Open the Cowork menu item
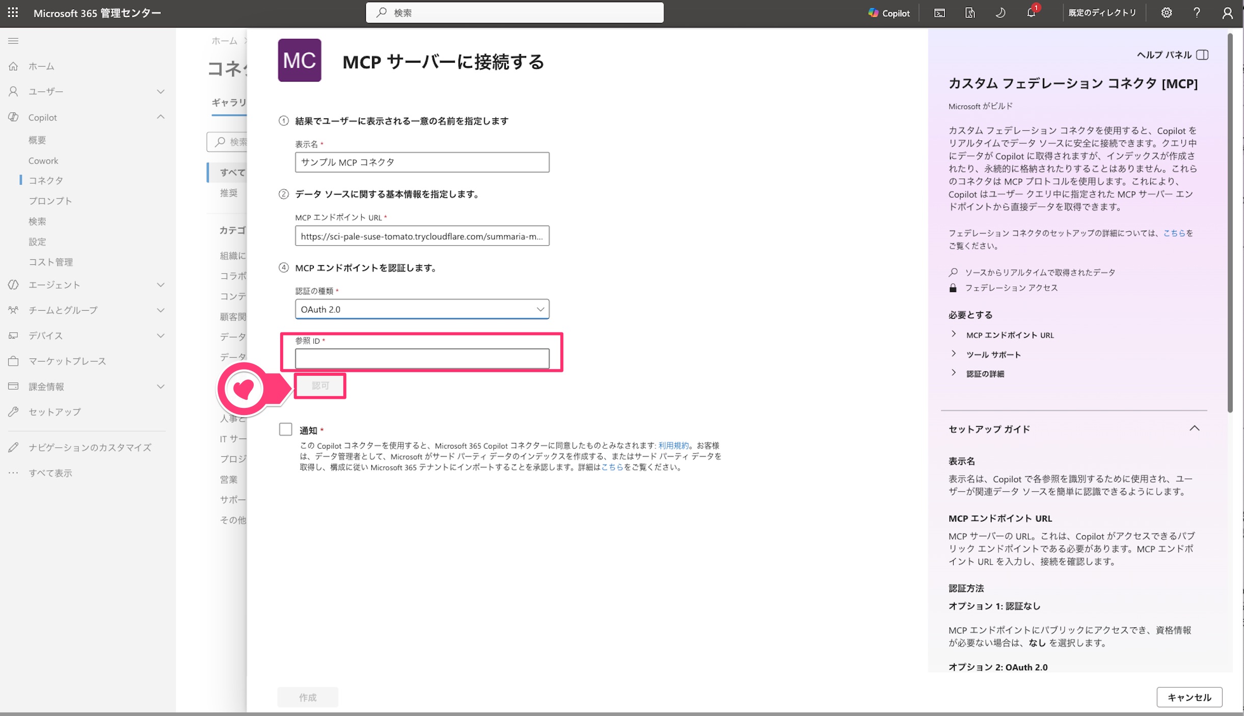Screen dimensions: 1244x716 tap(43, 160)
